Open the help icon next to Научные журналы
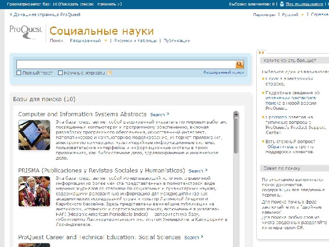The image size is (329, 247). coord(109,73)
